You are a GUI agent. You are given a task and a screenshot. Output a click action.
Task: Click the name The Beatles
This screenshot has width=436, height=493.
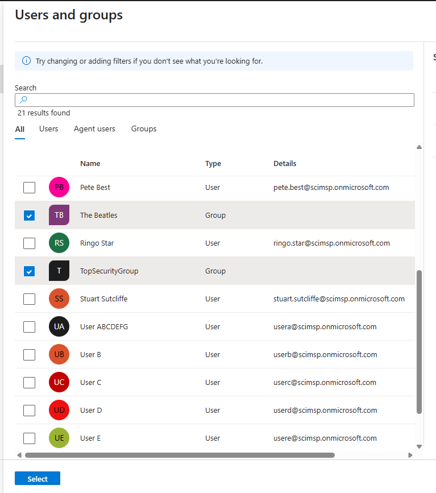(x=99, y=215)
